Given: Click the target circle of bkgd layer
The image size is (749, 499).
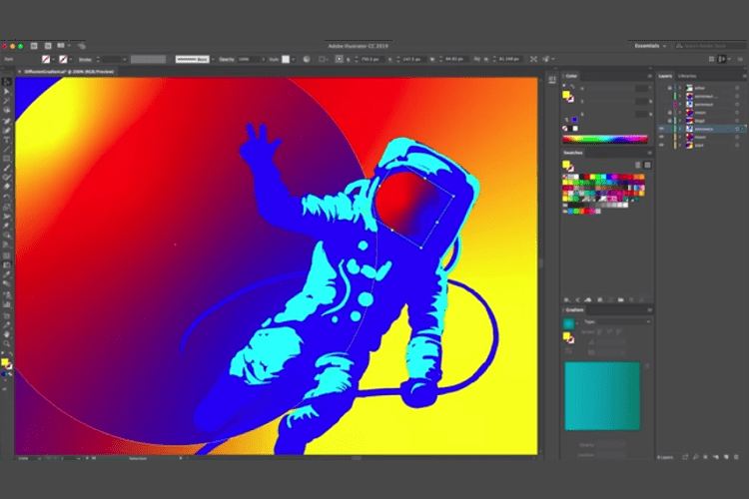Looking at the screenshot, I should click(737, 121).
